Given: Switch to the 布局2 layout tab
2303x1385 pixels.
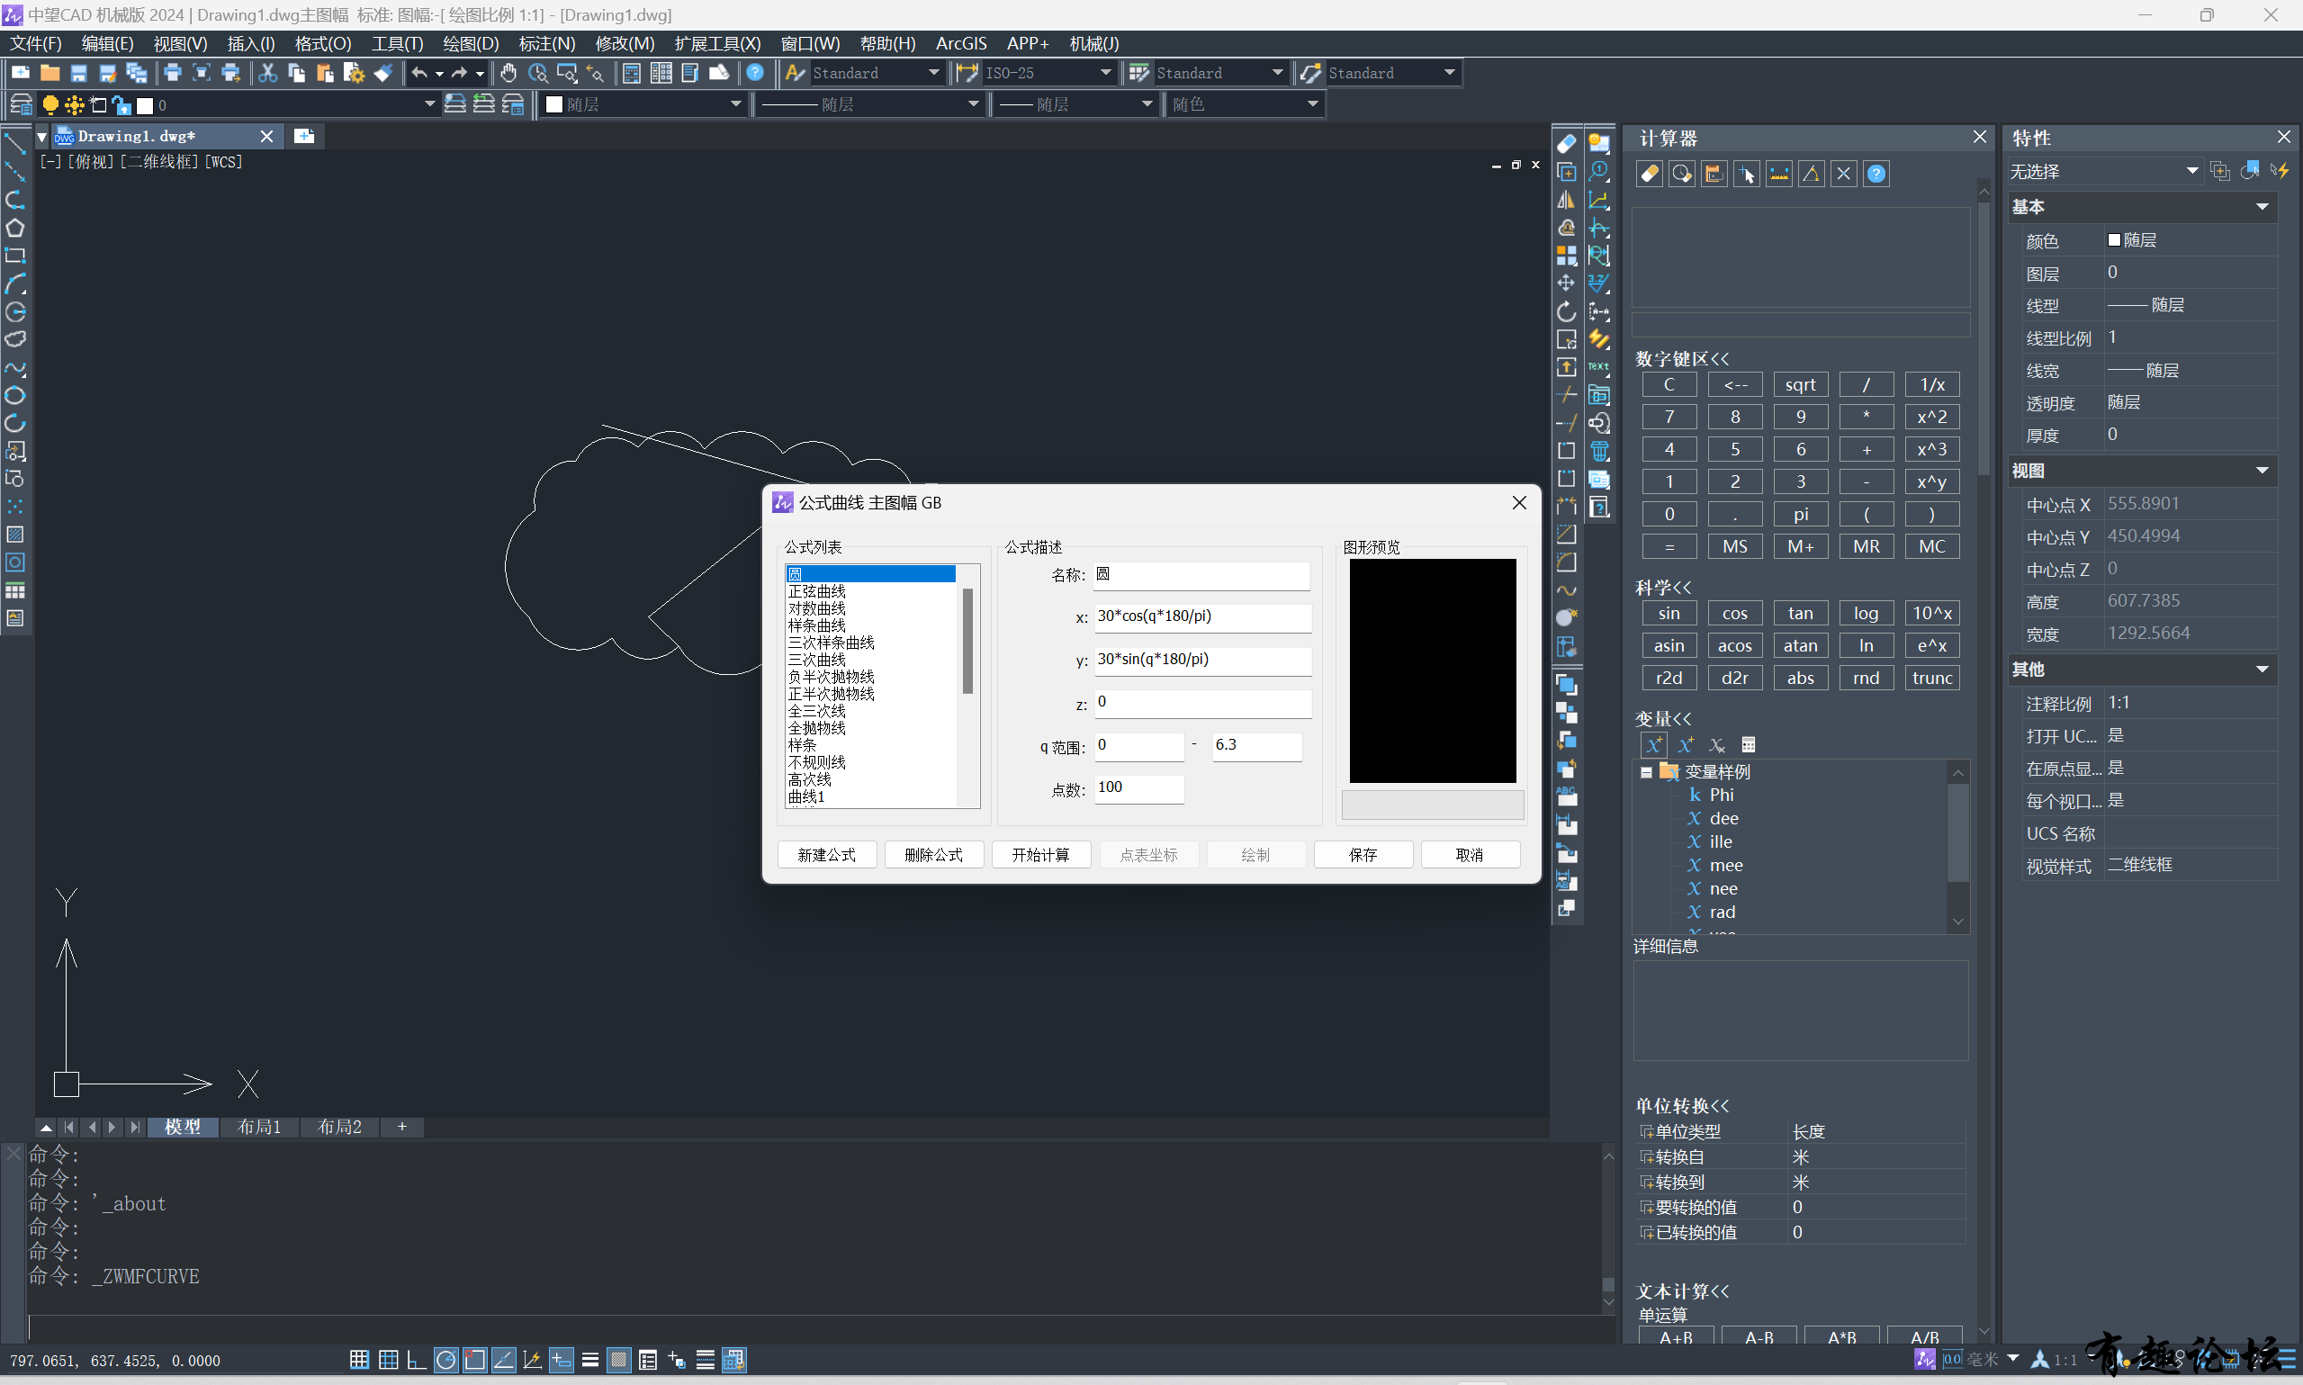Looking at the screenshot, I should pos(339,1127).
